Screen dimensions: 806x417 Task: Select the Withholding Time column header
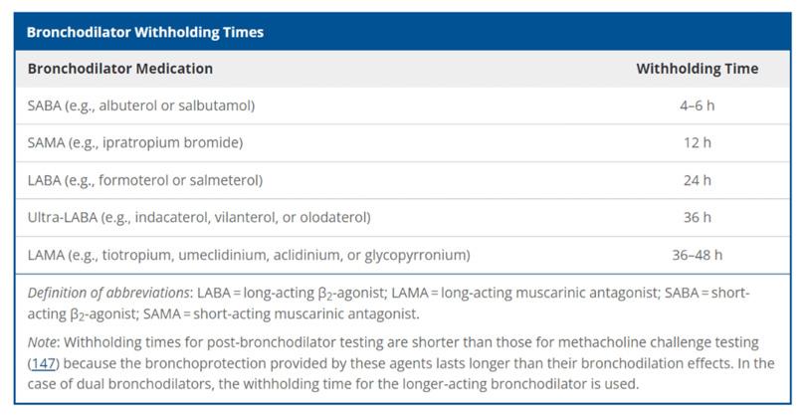point(697,69)
